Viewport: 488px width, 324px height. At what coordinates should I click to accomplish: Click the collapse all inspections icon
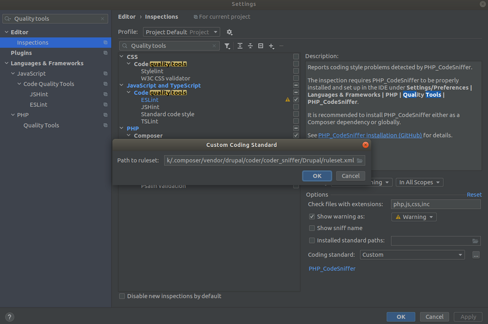coord(250,45)
